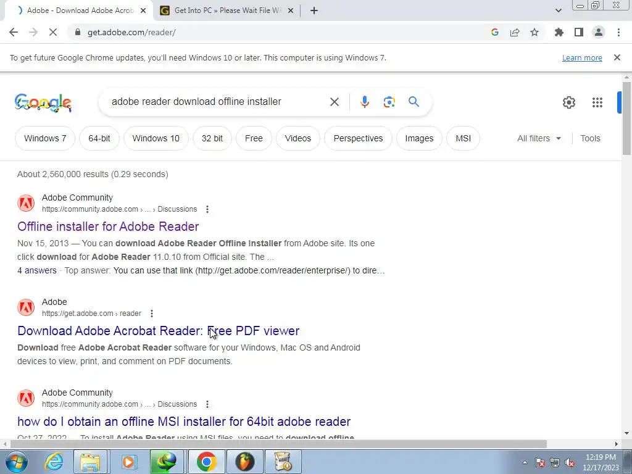
Task: Switch to the Get Into PC tab
Action: click(x=227, y=10)
